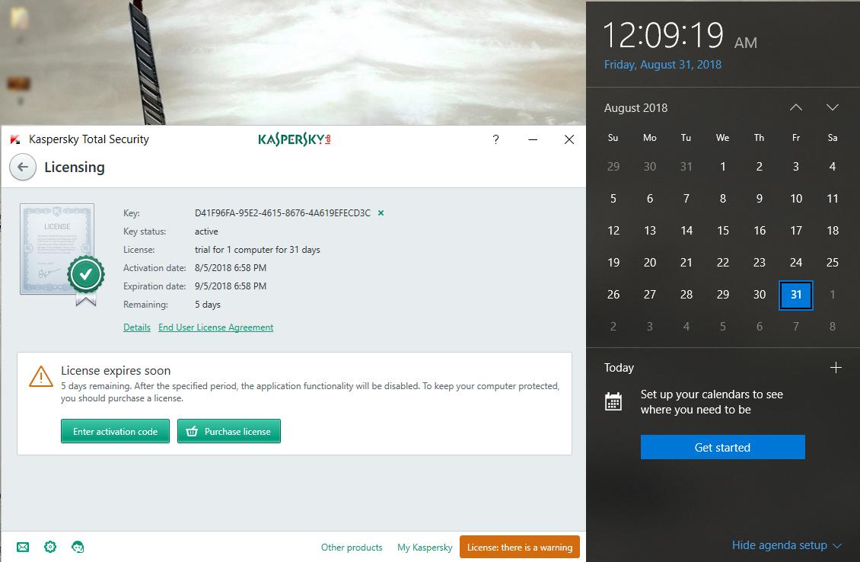Open the license Details link
This screenshot has height=562, width=860.
[x=136, y=327]
